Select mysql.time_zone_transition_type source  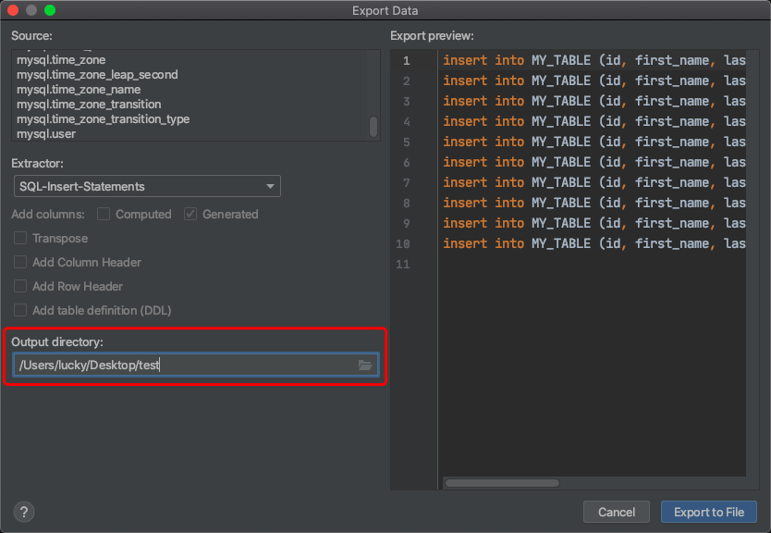(x=104, y=119)
